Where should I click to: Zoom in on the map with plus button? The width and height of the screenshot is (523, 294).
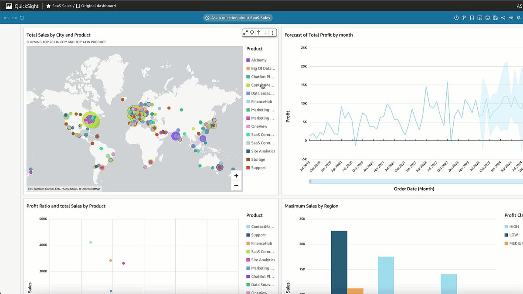(x=236, y=176)
